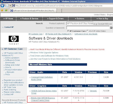Click the How to sidebar link
The width and height of the screenshot is (113, 104).
pos(8,67)
